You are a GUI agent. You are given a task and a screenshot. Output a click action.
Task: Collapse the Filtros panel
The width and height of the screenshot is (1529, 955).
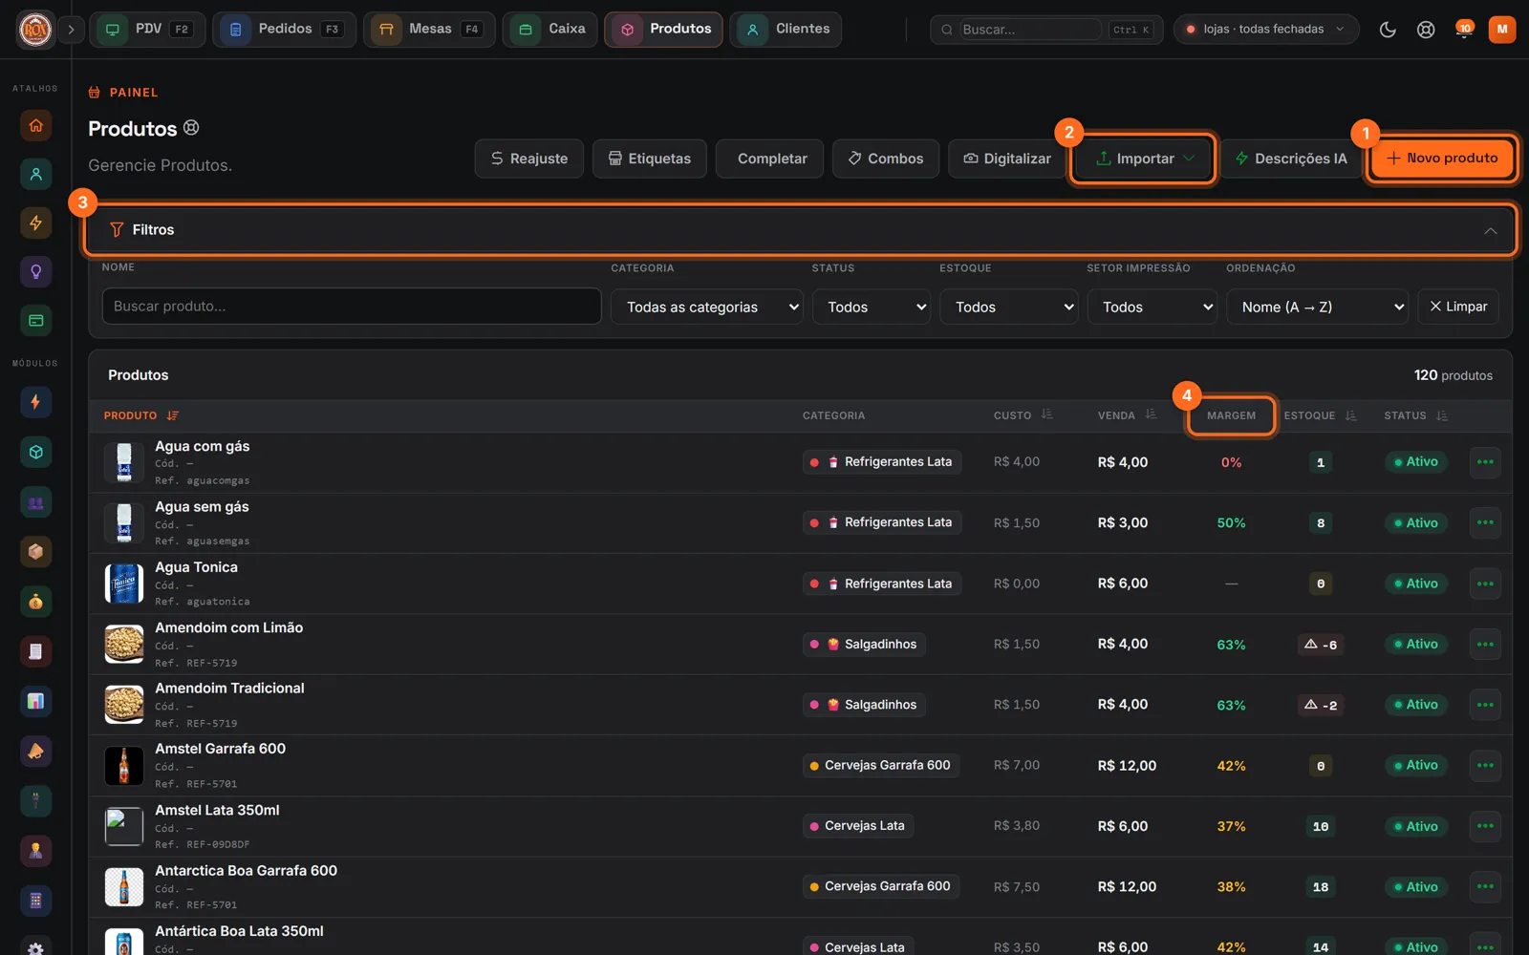coord(1490,230)
